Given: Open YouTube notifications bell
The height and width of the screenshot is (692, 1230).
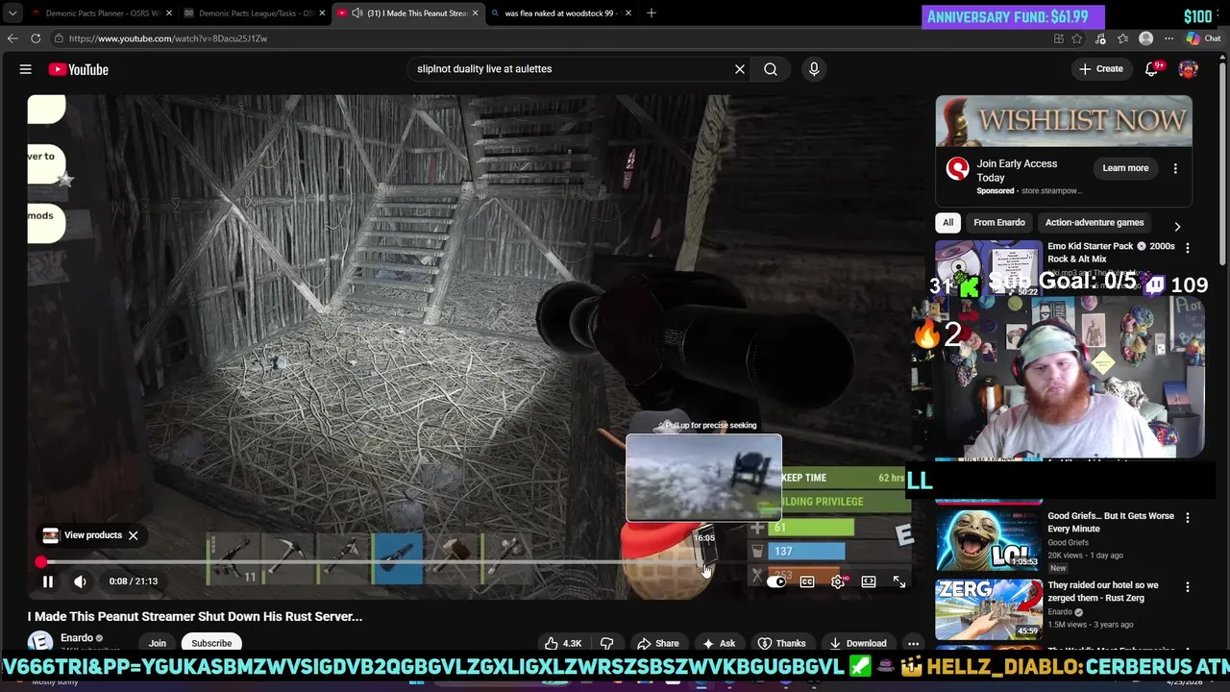Looking at the screenshot, I should click(1151, 69).
